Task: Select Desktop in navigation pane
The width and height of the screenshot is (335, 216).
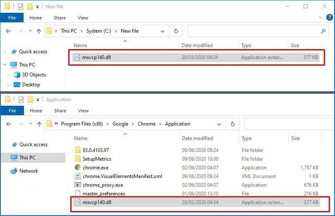Action: (27, 85)
